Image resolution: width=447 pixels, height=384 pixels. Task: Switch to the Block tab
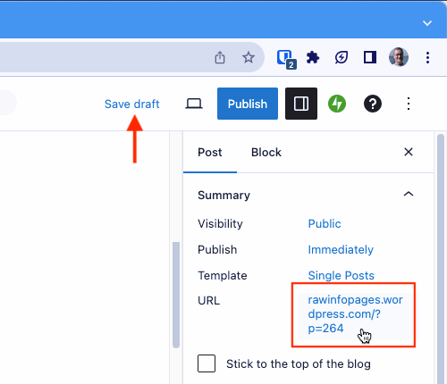point(266,153)
